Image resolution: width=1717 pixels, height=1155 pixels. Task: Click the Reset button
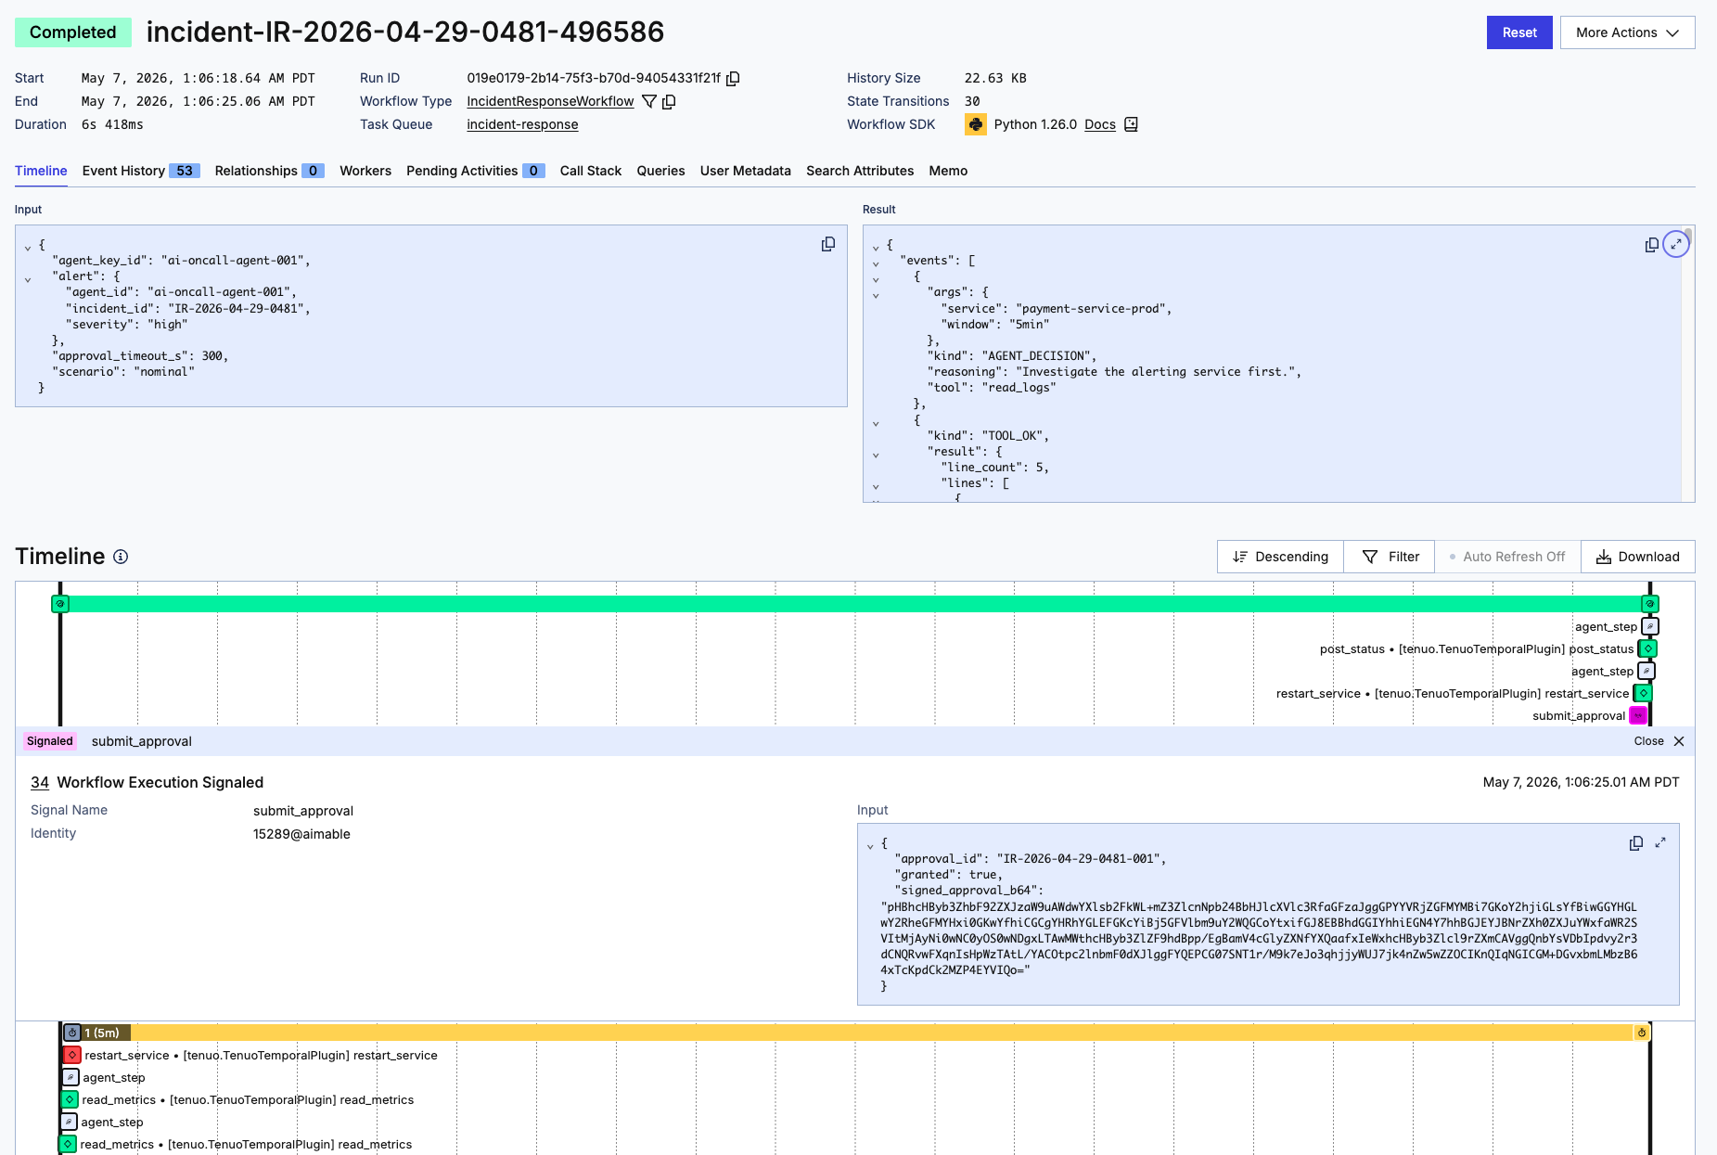(x=1519, y=32)
